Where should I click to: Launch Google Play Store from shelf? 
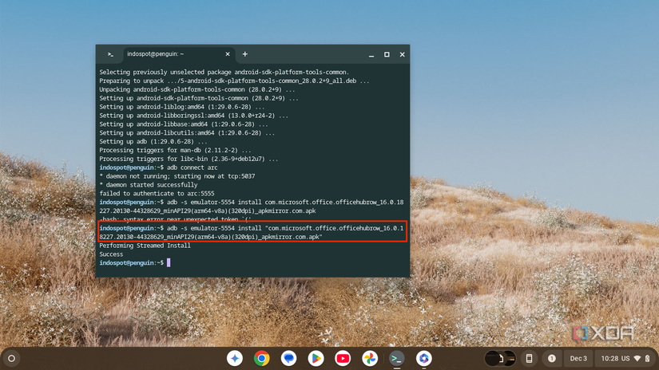pyautogui.click(x=316, y=358)
